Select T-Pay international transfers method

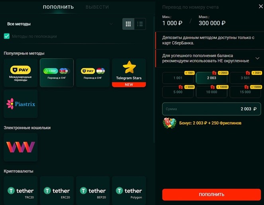pos(21,73)
